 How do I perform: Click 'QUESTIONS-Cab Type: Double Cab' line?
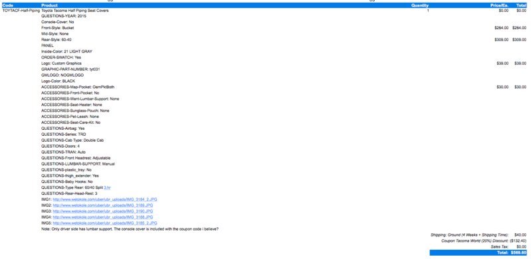(x=72, y=140)
